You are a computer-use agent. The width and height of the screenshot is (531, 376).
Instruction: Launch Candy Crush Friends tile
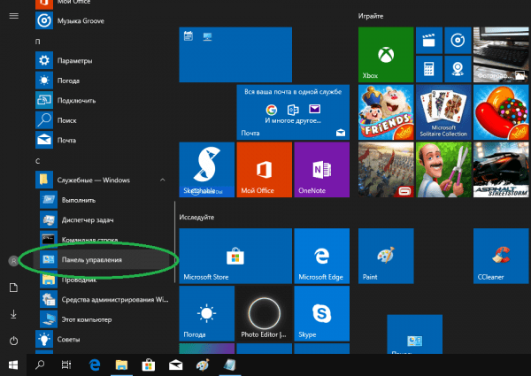click(x=386, y=112)
